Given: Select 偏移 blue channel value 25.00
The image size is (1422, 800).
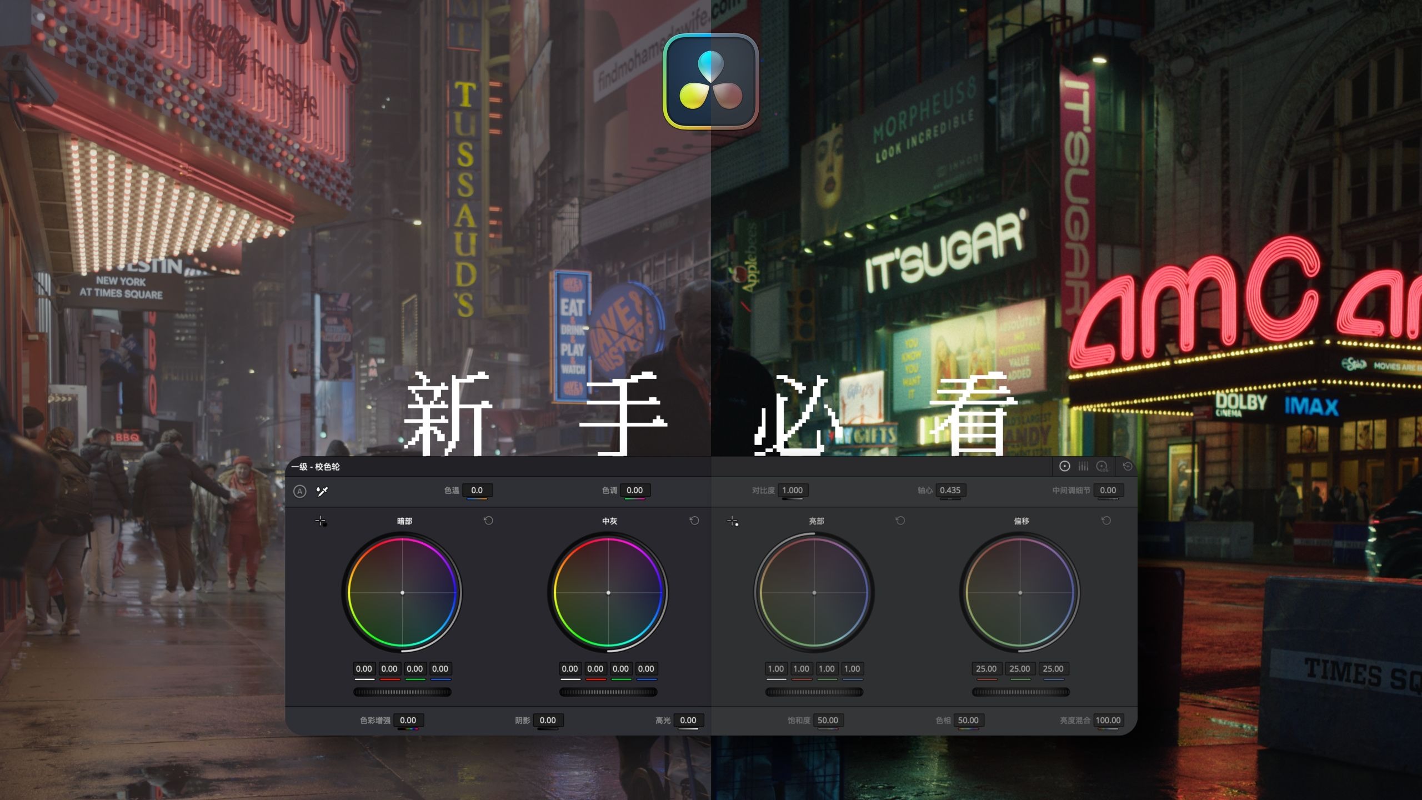Looking at the screenshot, I should [1053, 669].
